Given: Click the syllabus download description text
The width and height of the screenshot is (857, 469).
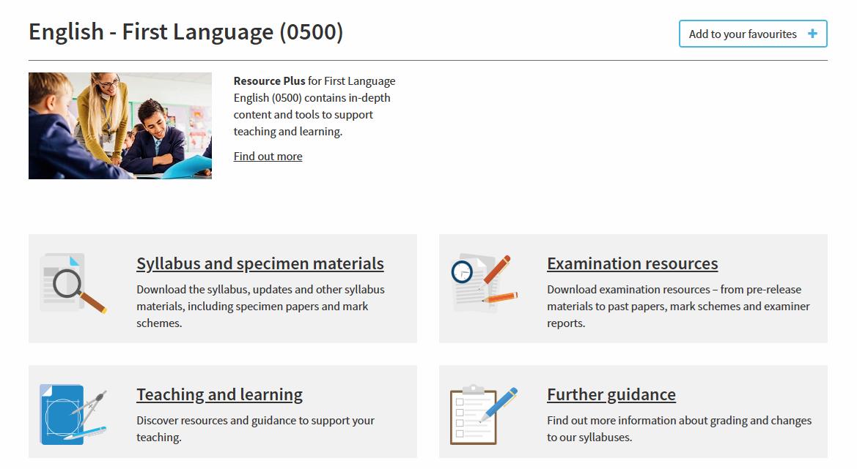Looking at the screenshot, I should point(260,306).
